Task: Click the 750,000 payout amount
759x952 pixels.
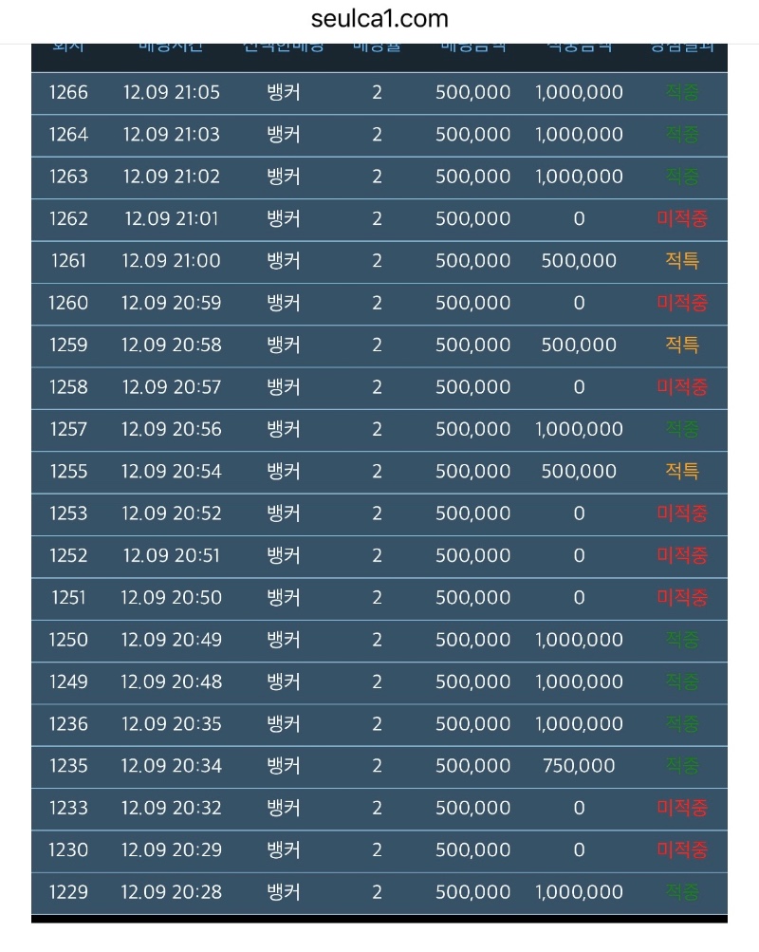Action: (x=579, y=766)
